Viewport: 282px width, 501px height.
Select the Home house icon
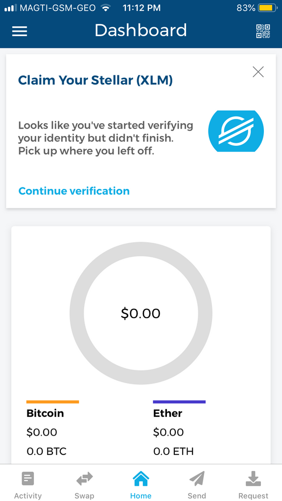(x=141, y=479)
